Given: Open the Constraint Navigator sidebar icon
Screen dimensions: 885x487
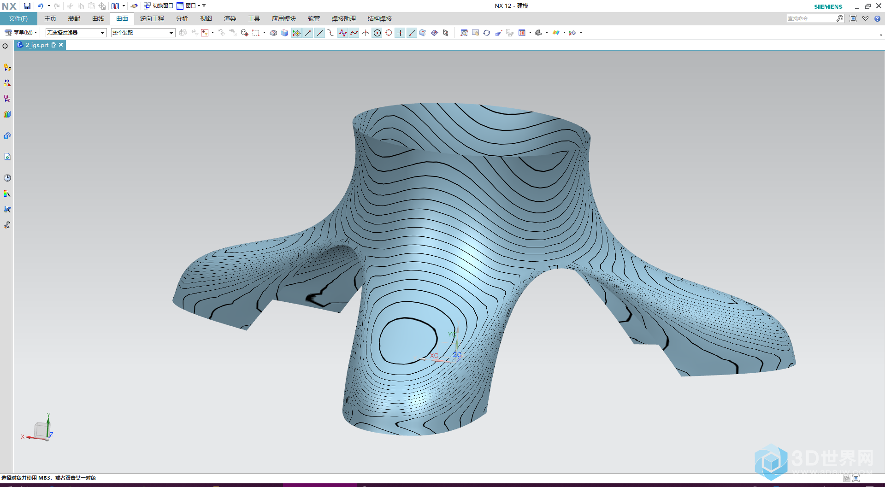Looking at the screenshot, I should point(7,83).
